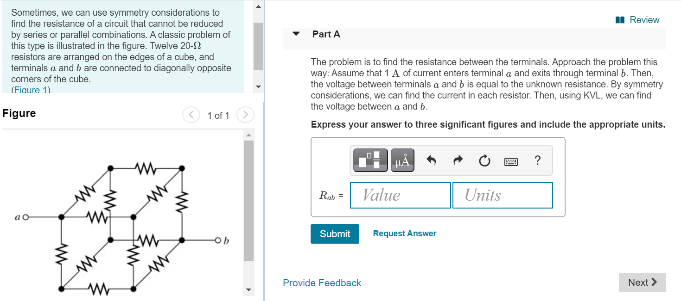Click the question mark help icon
This screenshot has height=301, width=681.
tap(537, 160)
